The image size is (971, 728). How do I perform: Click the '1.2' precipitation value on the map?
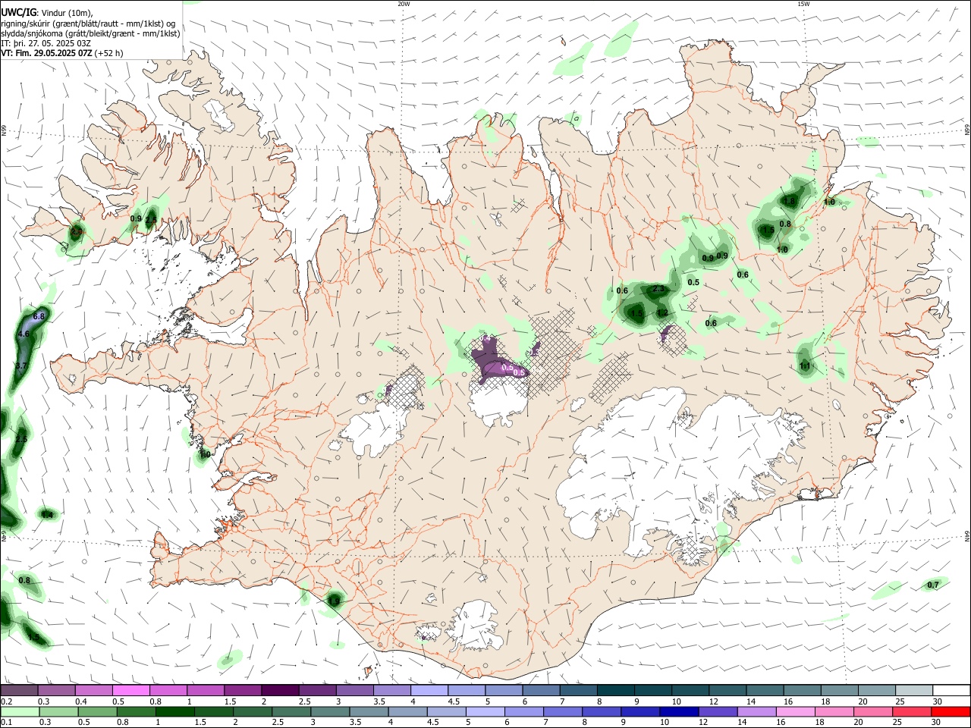pyautogui.click(x=661, y=312)
